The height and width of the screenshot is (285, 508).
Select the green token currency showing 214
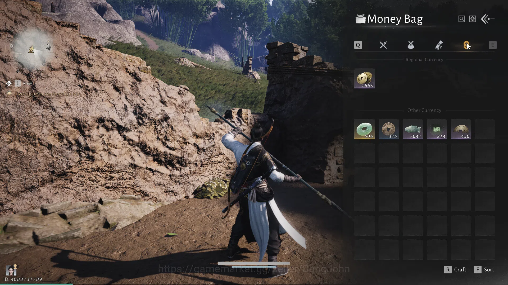(437, 129)
